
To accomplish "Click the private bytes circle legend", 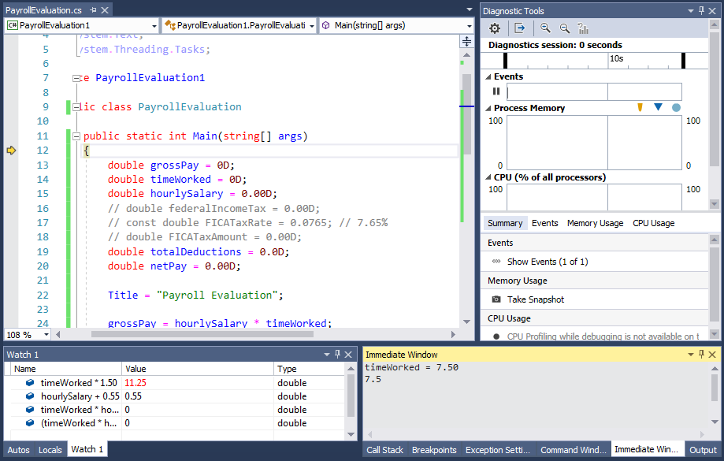I will coord(676,108).
